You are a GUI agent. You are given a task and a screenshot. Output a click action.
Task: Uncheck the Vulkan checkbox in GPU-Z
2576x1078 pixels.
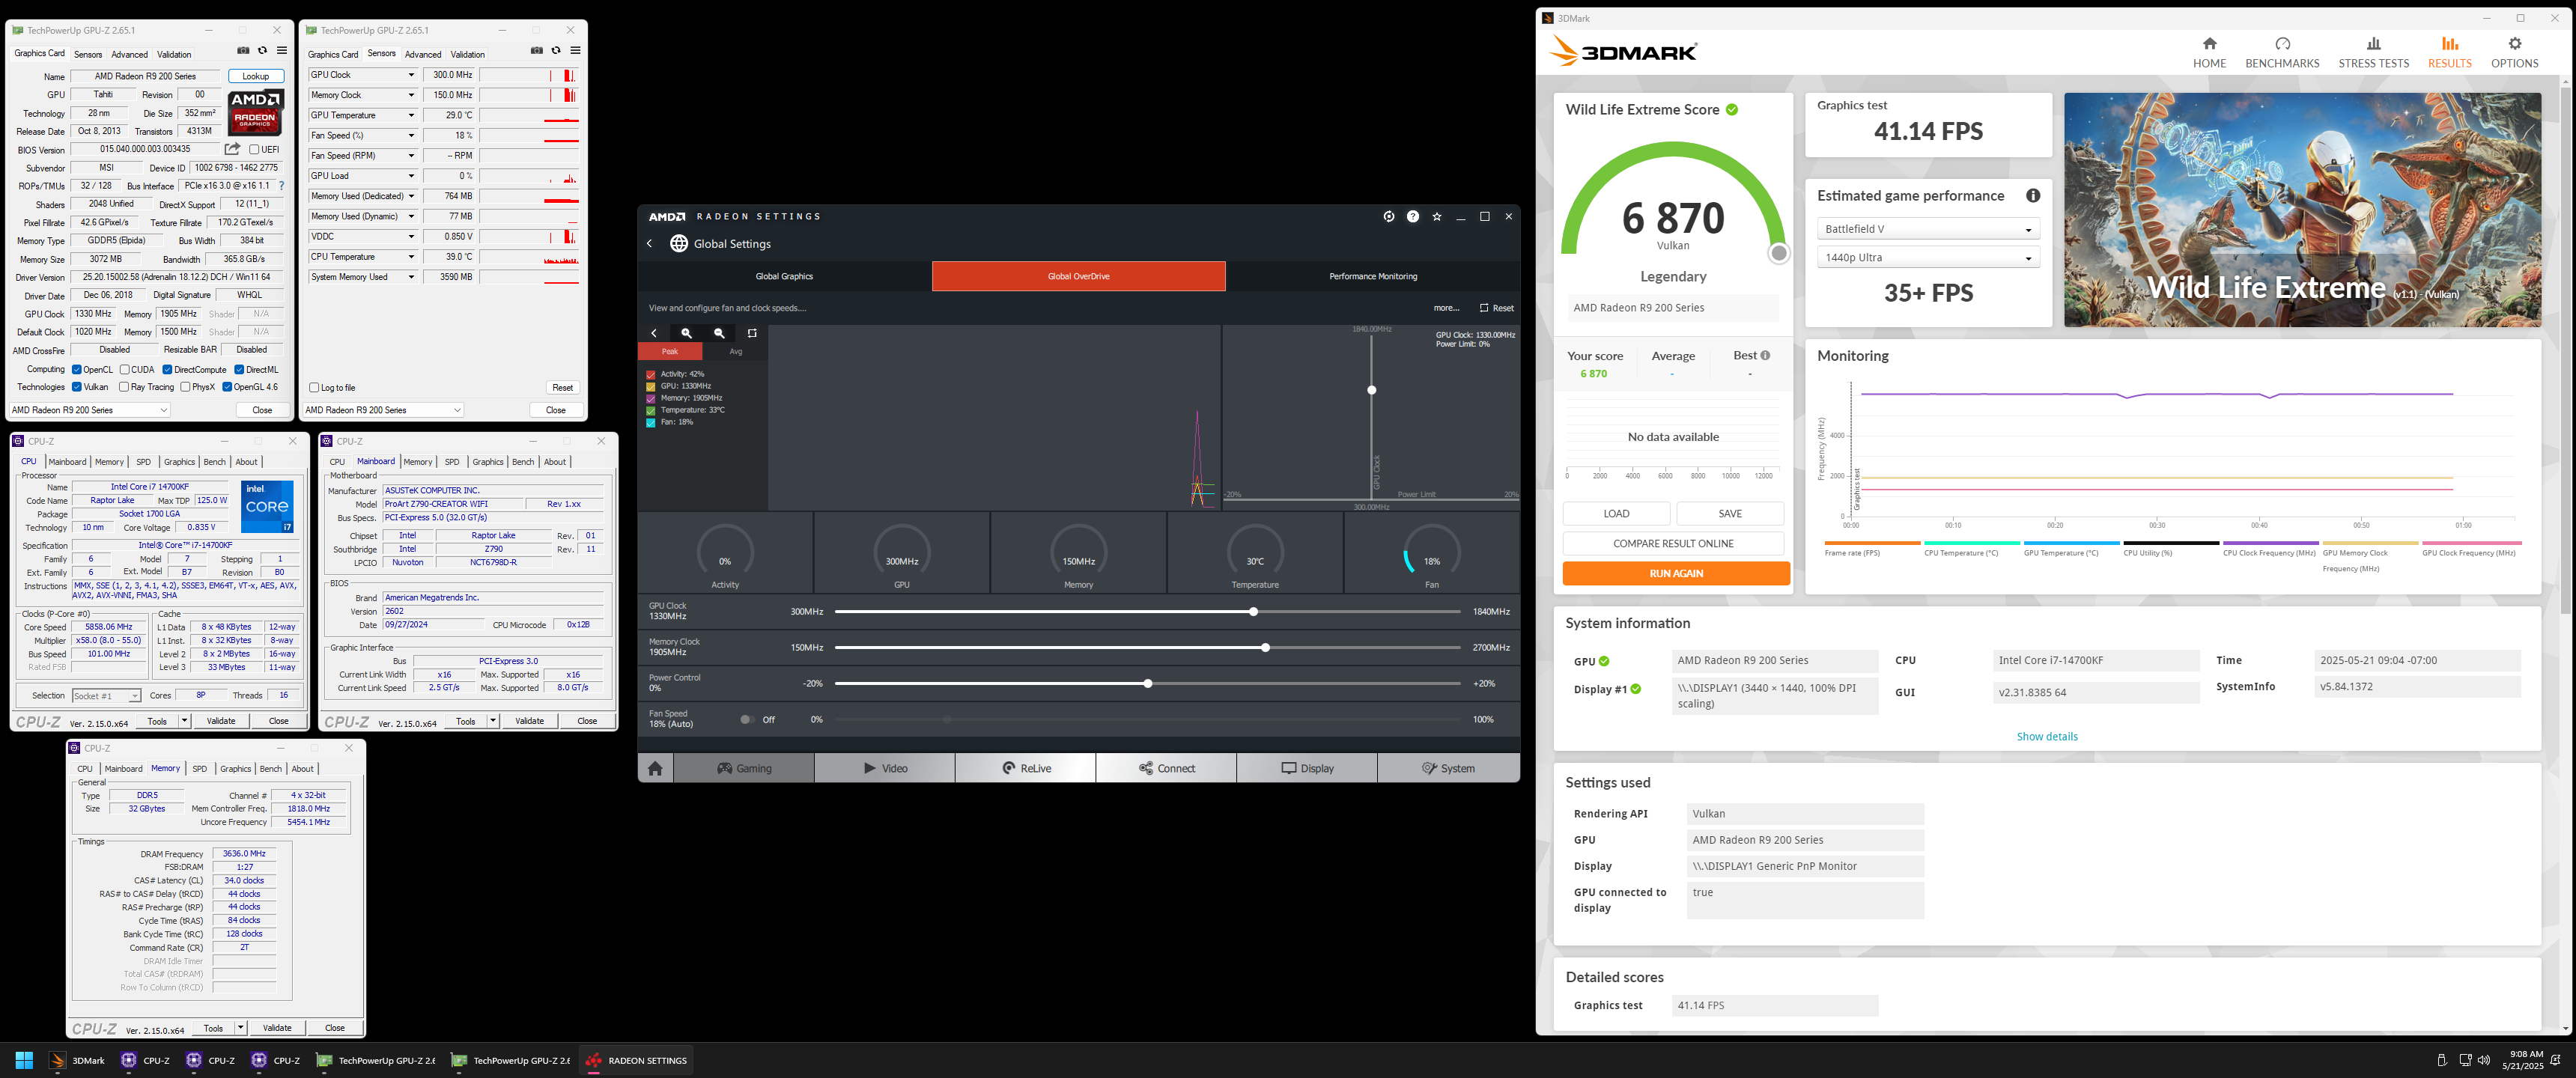pos(77,387)
